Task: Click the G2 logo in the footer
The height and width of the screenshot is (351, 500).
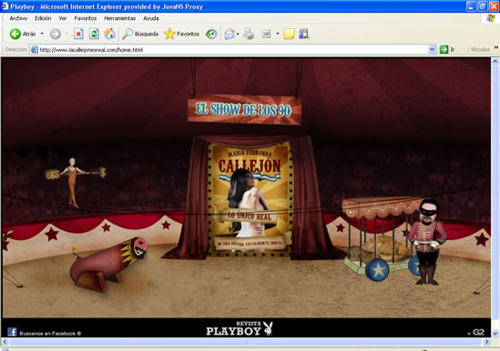Action: [x=478, y=332]
